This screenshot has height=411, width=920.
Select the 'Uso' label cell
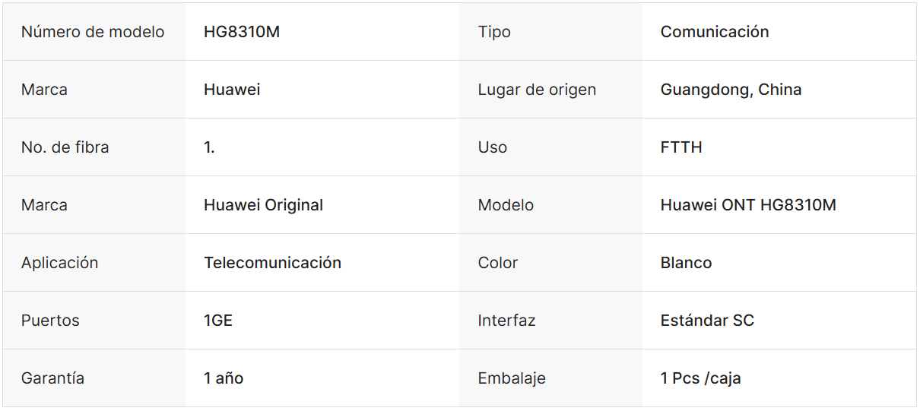pyautogui.click(x=493, y=147)
